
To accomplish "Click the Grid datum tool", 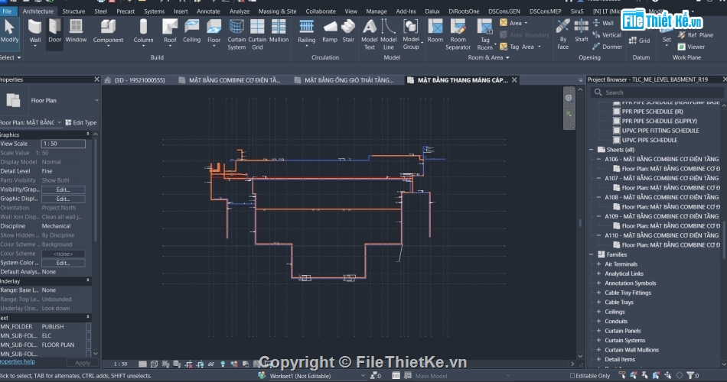I will point(639,40).
